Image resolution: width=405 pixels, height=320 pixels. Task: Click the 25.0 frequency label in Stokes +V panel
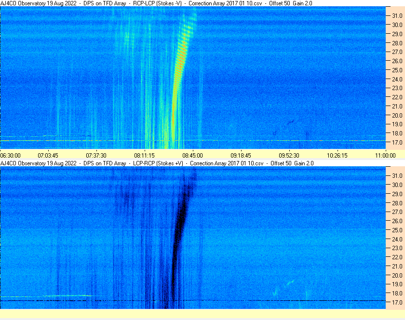tap(397, 230)
